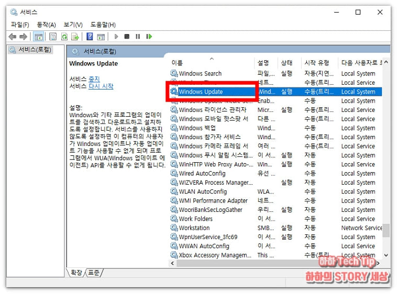Minimize the 서비스 window
Viewport: 397px width, 294px height.
(336, 12)
